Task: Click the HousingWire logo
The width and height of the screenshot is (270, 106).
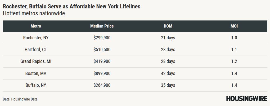Action: tap(247, 98)
